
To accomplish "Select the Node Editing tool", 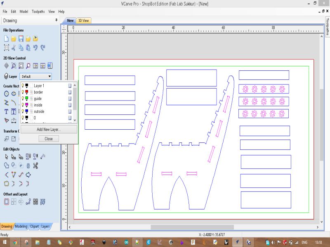I will coord(14,156).
